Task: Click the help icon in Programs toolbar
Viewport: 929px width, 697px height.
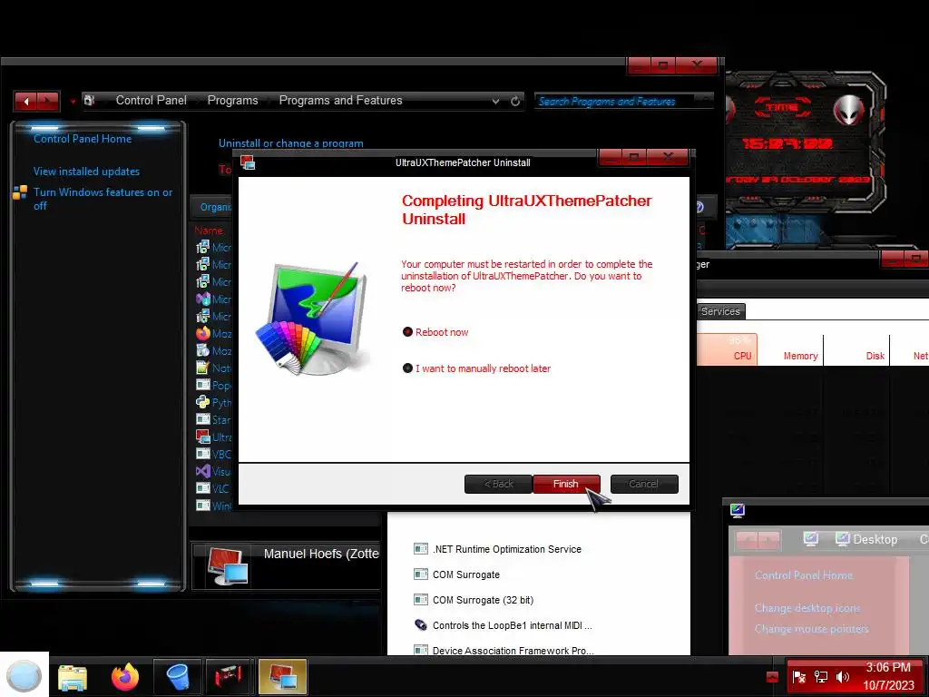Action: coord(699,207)
